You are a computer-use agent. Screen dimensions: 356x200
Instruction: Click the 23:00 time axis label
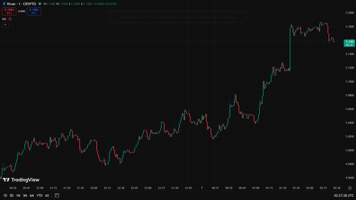tap(148, 188)
